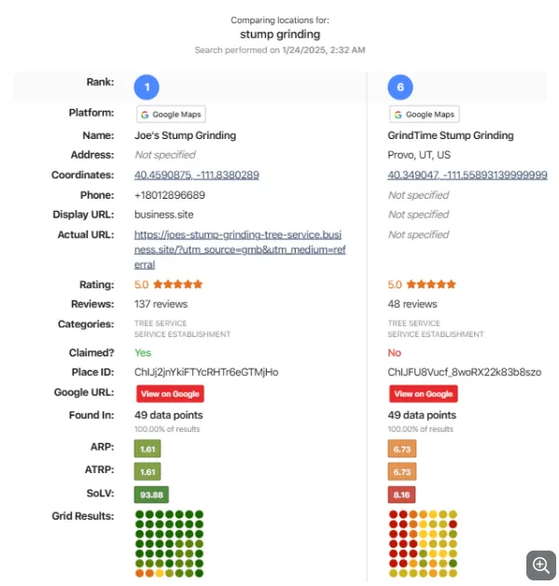Open GrindTime's red-yellow grid results
The image size is (559, 586).
[423, 543]
